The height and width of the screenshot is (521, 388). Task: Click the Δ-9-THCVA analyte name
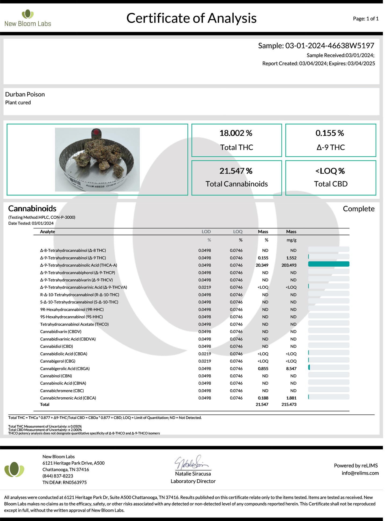(x=84, y=287)
